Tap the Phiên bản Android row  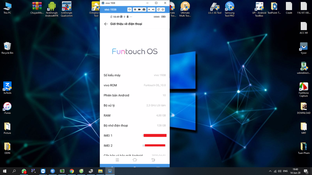[135, 95]
